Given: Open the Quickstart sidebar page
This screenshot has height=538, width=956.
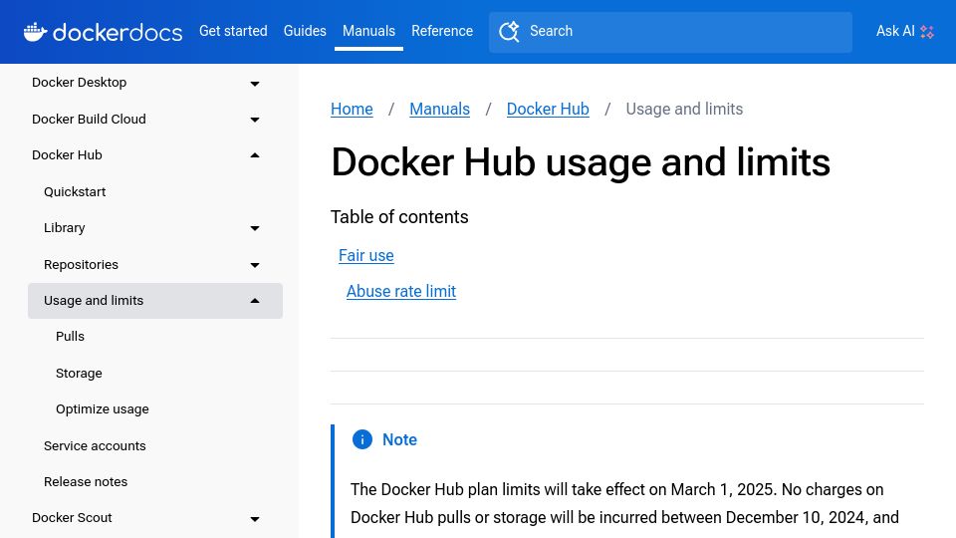Looking at the screenshot, I should click(x=75, y=191).
